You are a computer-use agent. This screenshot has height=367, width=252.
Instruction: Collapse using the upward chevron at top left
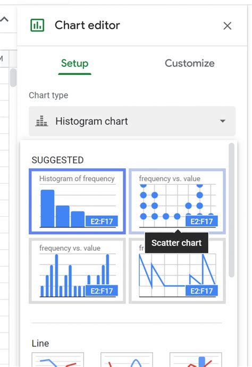coord(4,19)
